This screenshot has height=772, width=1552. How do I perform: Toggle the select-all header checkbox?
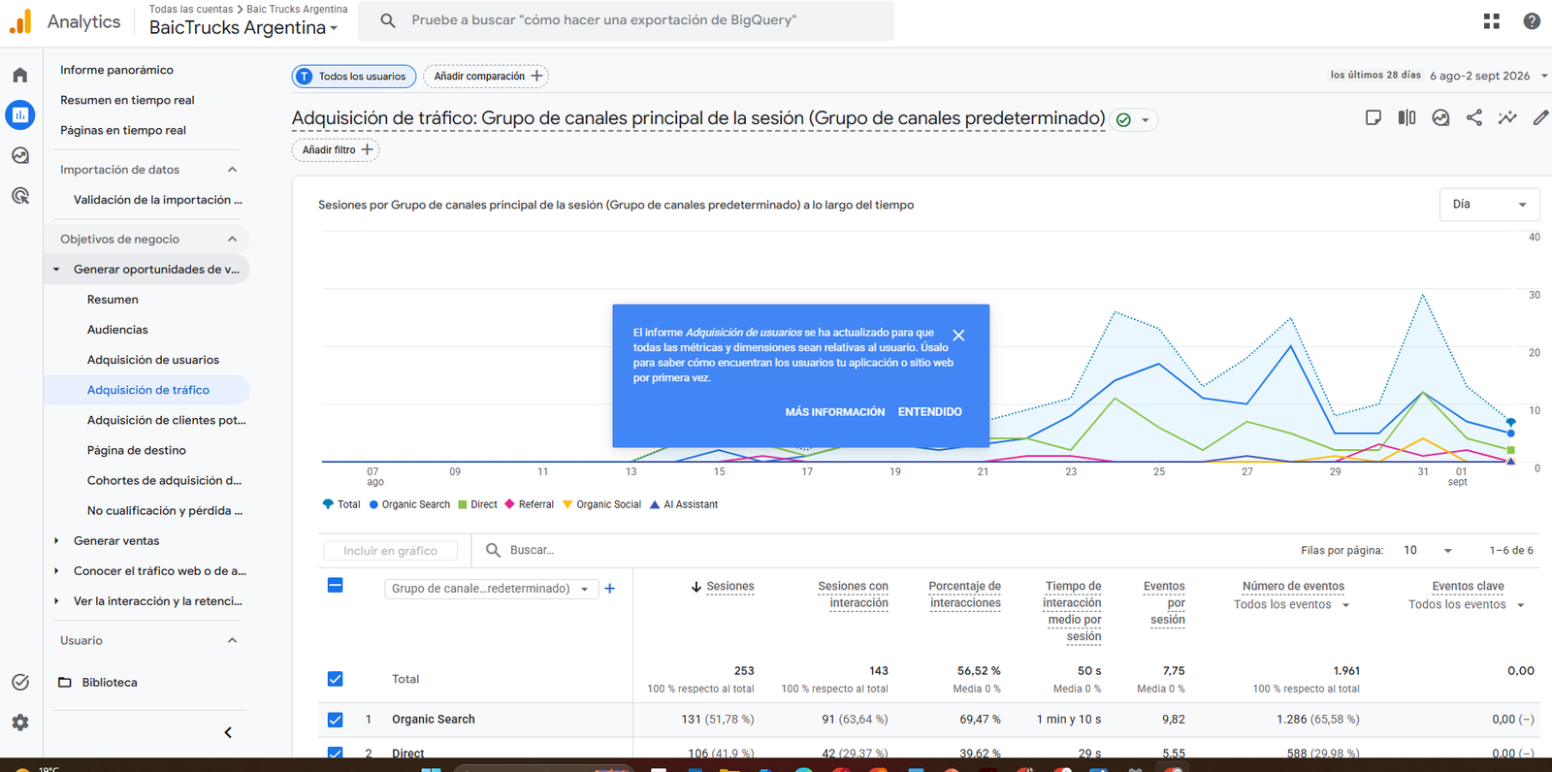336,585
